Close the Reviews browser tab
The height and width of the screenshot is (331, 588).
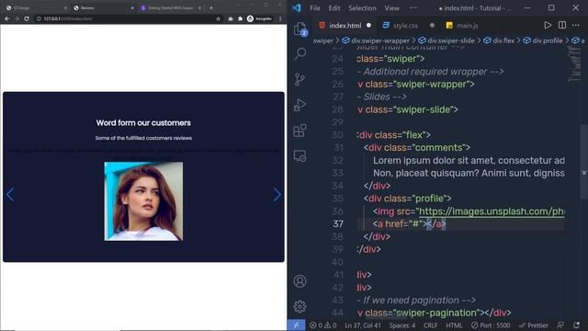pos(132,8)
